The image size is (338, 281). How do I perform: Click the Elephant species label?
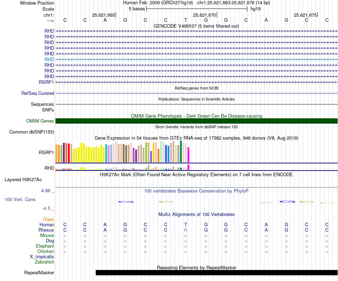click(x=45, y=246)
